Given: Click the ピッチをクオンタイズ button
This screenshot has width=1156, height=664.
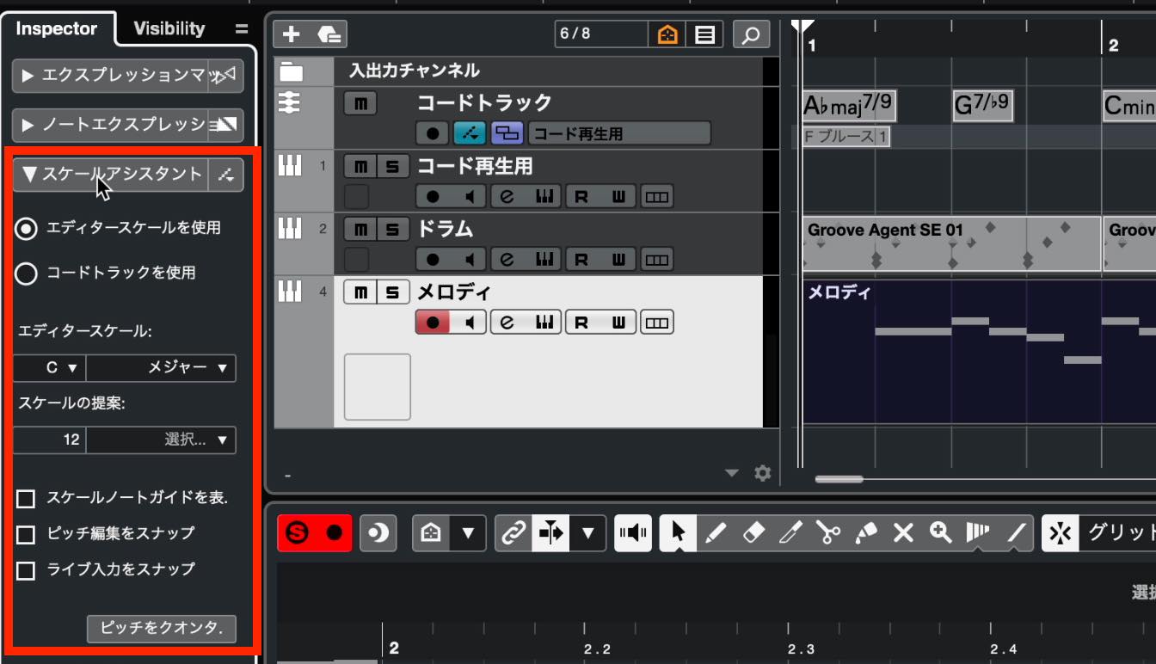Looking at the screenshot, I should tap(162, 629).
